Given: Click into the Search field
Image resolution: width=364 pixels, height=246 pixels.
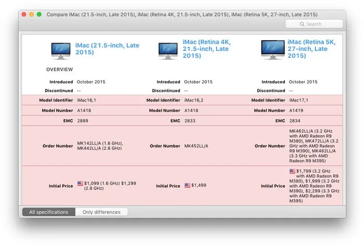Looking at the screenshot, I should pos(314,24).
